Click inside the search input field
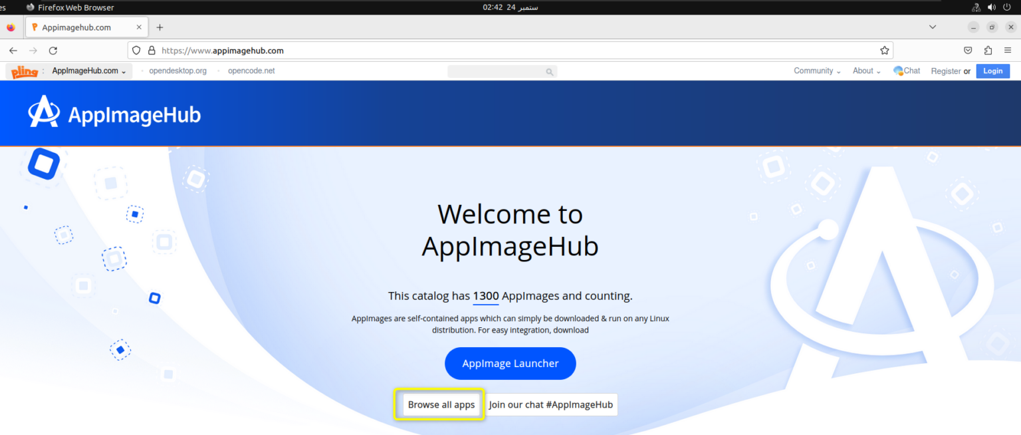This screenshot has height=435, width=1021. 499,71
